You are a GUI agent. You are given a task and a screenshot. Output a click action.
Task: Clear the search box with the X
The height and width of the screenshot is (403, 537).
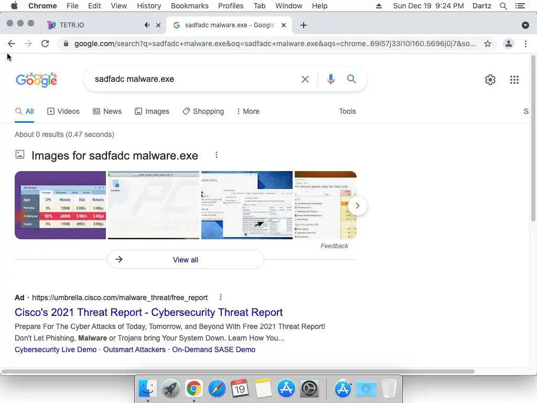[x=305, y=79]
